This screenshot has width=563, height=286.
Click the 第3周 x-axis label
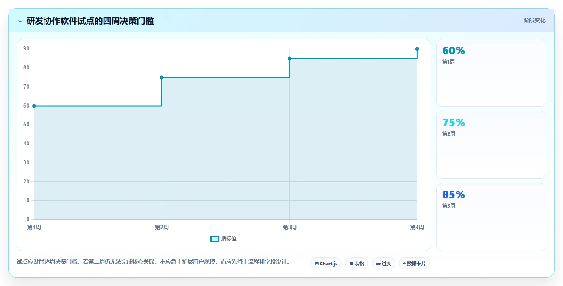pyautogui.click(x=289, y=228)
